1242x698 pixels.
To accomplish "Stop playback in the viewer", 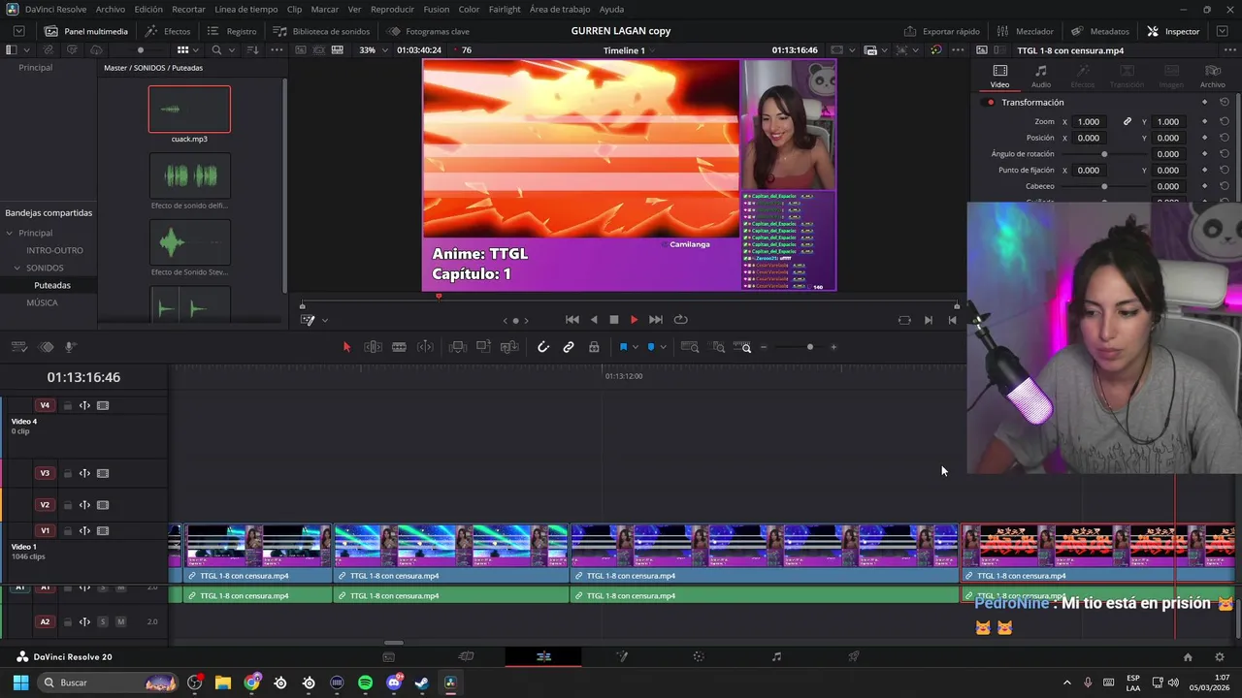I will [x=613, y=320].
